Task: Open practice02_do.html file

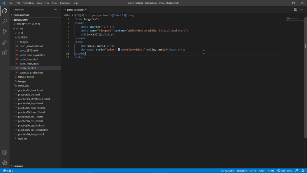Action: [29, 94]
